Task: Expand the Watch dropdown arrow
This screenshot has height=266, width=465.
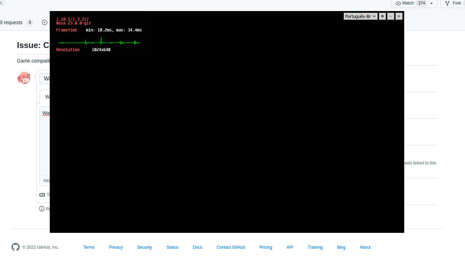Action: [431, 3]
